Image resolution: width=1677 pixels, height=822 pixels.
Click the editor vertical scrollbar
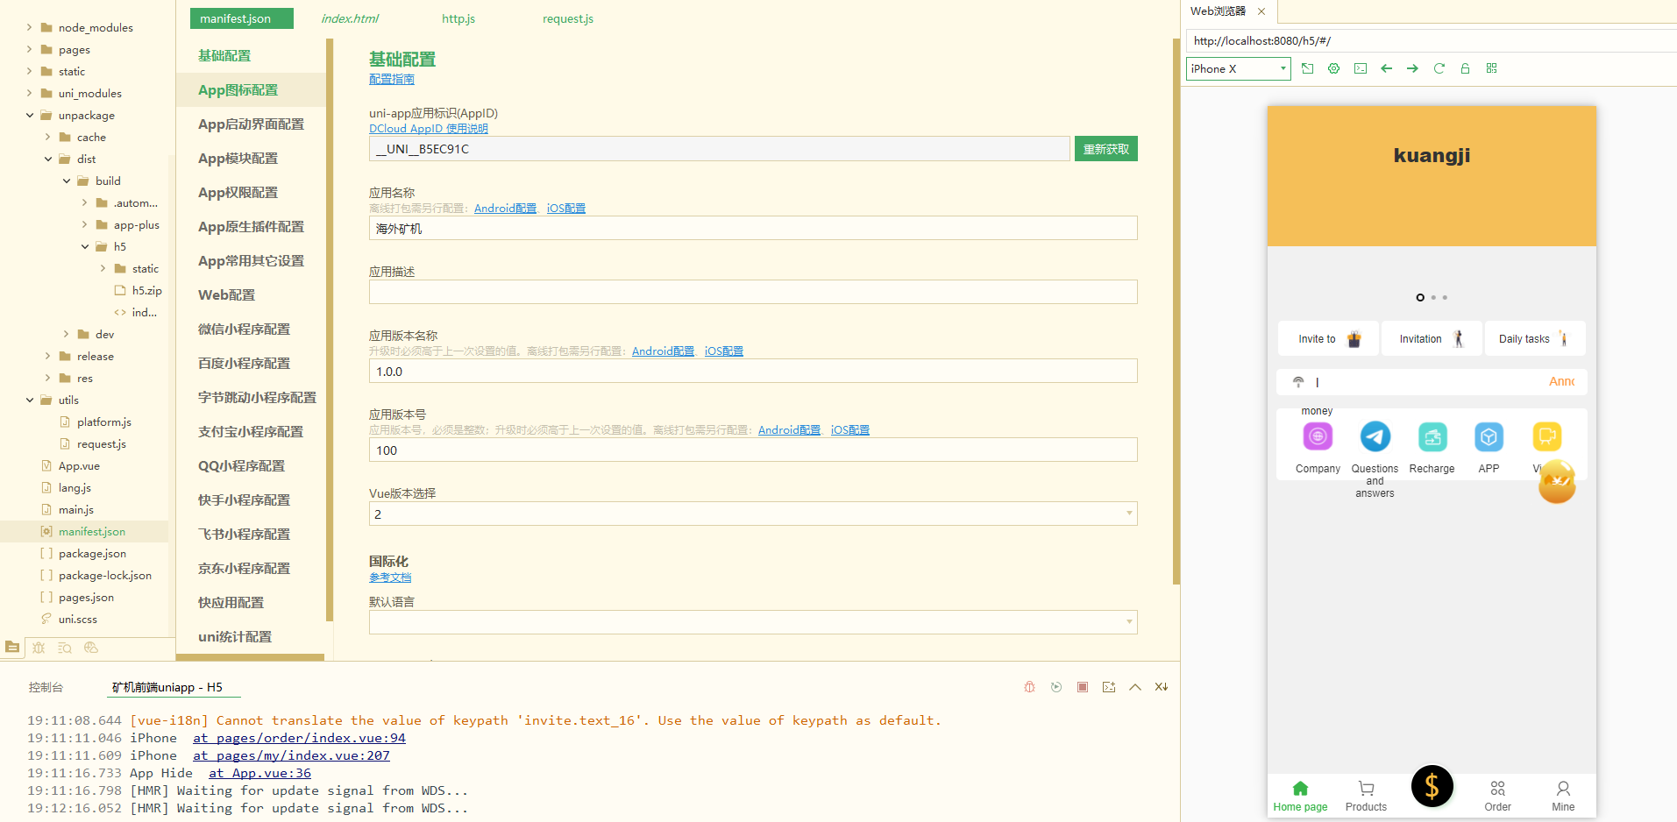point(1176,311)
